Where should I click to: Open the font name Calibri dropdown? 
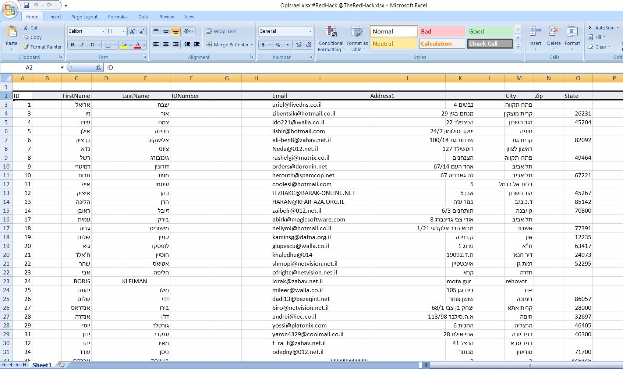[x=103, y=32]
